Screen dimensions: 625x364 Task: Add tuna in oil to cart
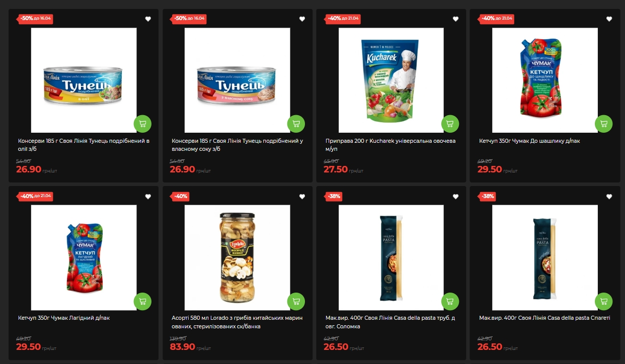tap(142, 124)
